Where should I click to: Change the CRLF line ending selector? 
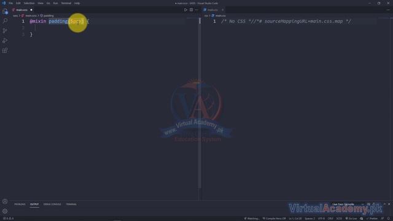point(330,219)
